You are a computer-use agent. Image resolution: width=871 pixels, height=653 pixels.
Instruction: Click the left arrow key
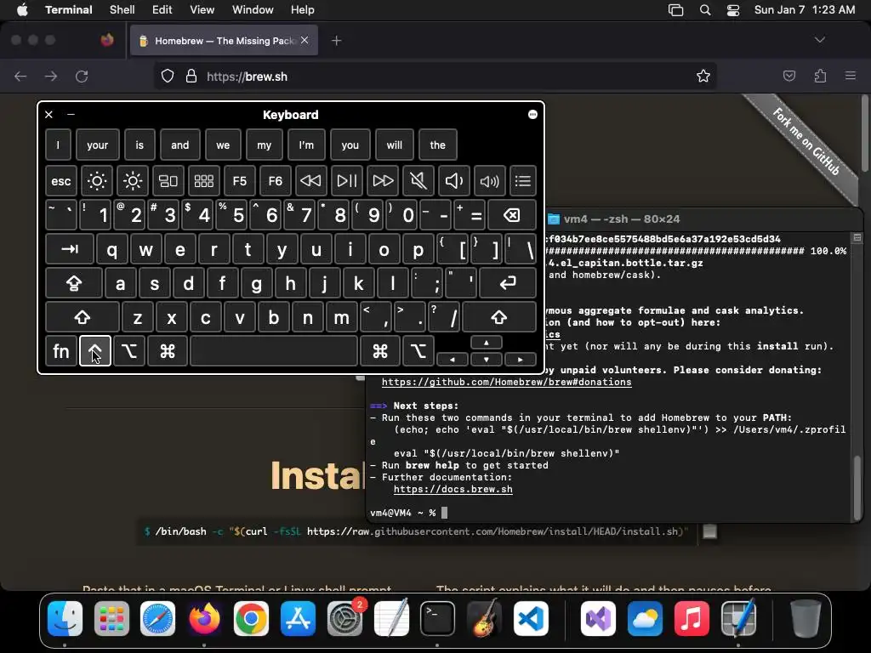point(453,360)
